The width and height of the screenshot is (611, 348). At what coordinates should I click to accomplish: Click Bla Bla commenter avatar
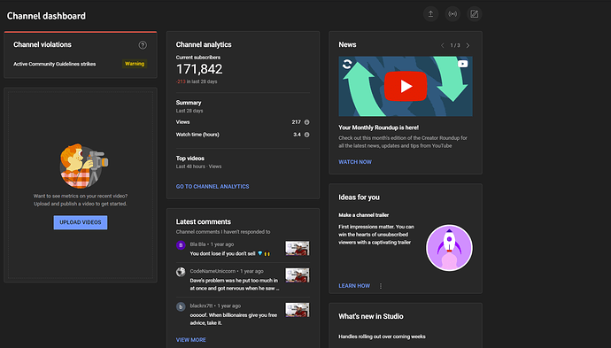[x=181, y=245]
